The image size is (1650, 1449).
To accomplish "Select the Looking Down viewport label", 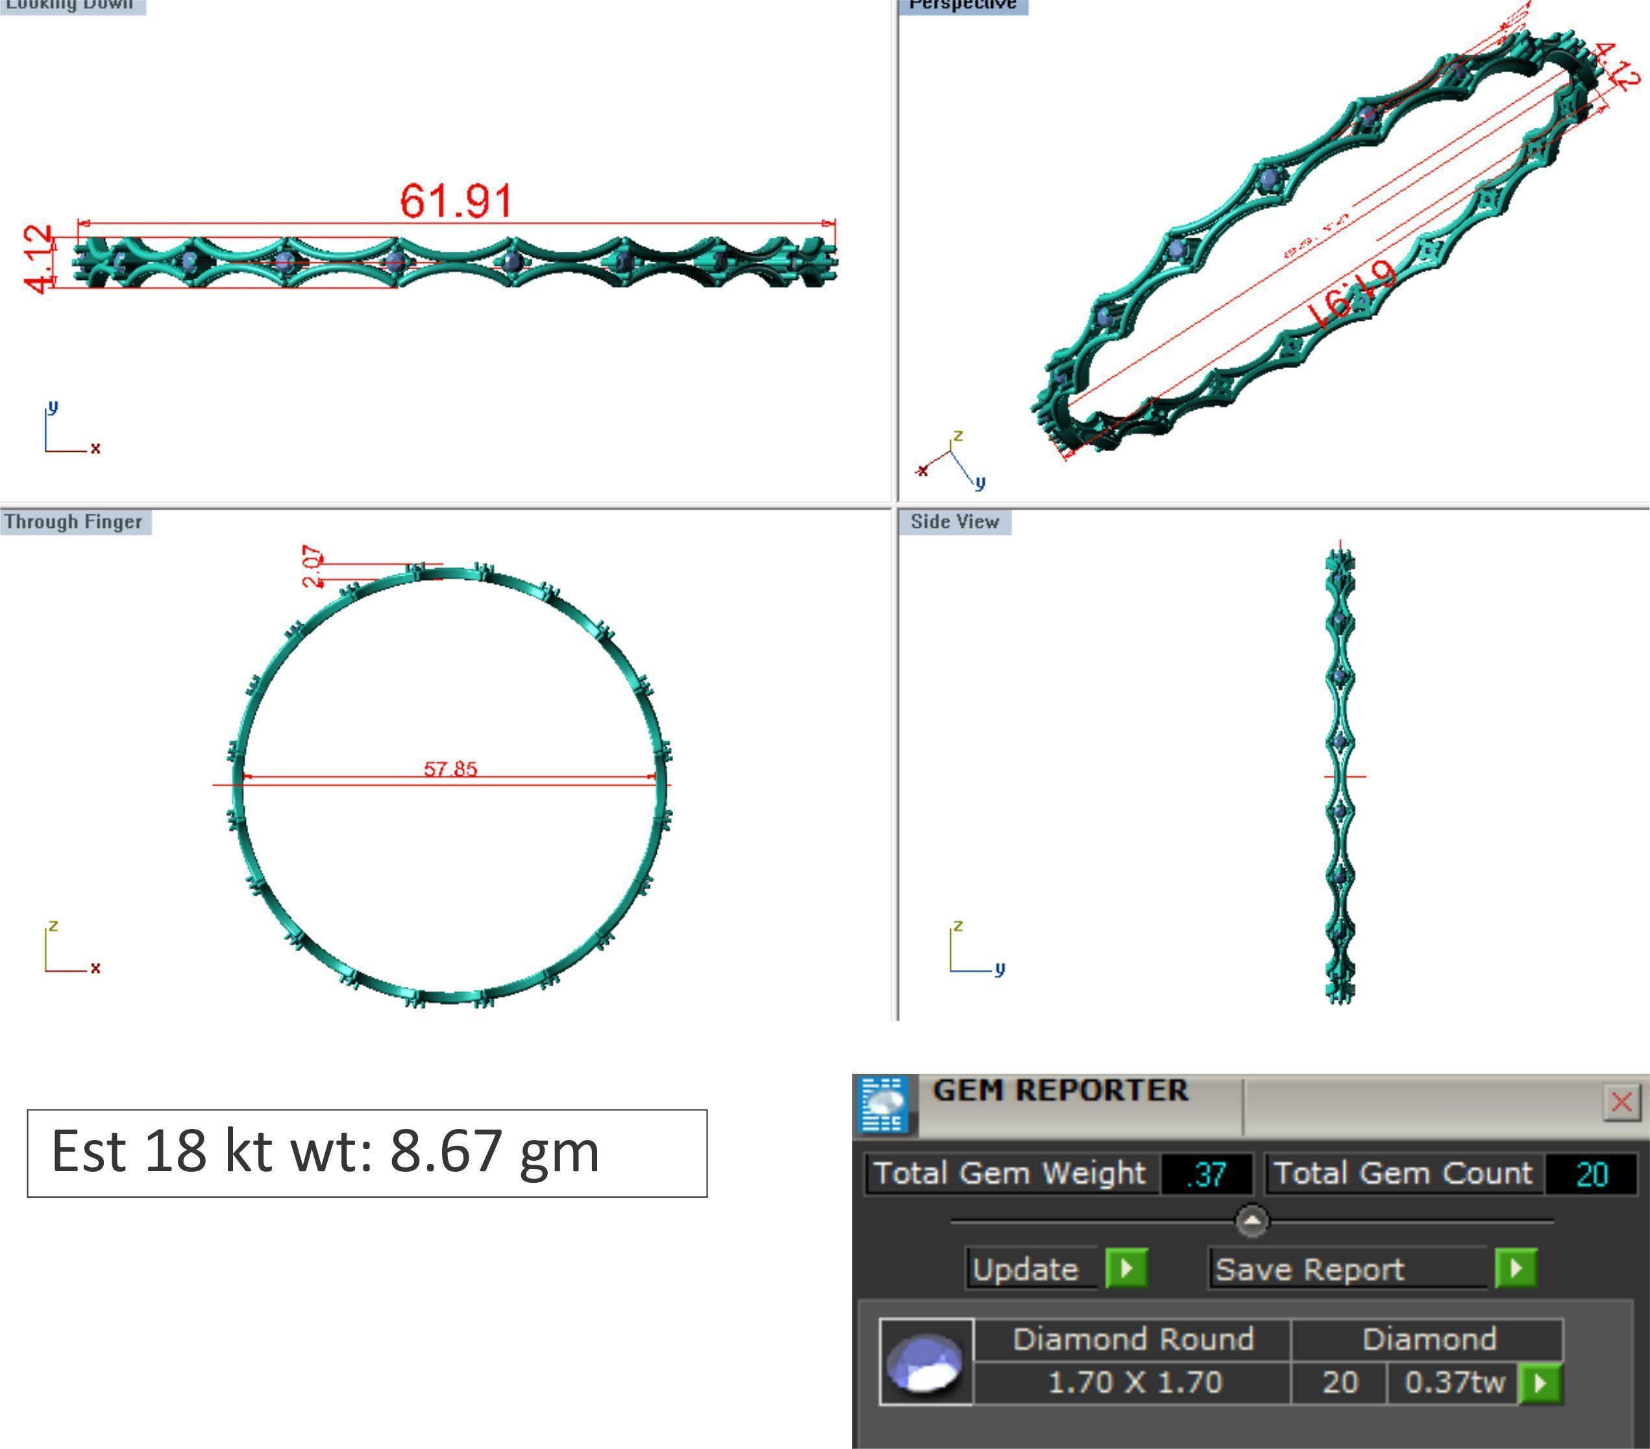I will point(73,6).
